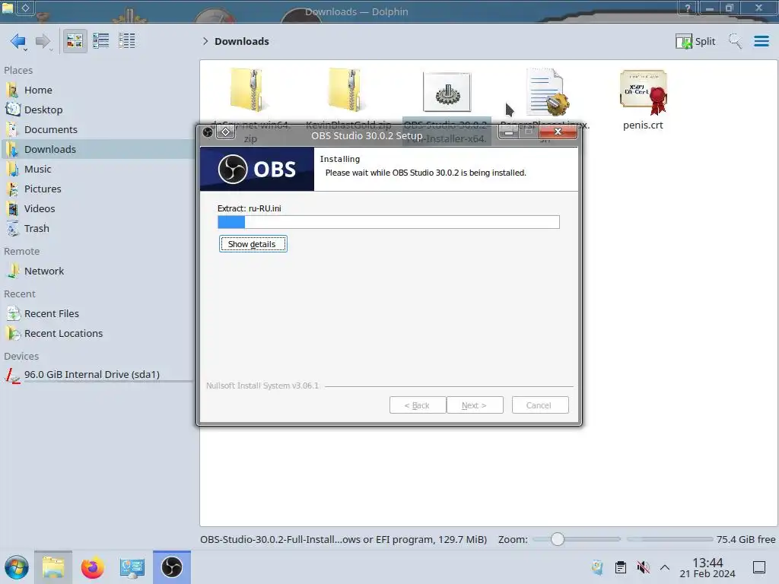
Task: Open the Dolphin hamburger menu
Action: [761, 41]
